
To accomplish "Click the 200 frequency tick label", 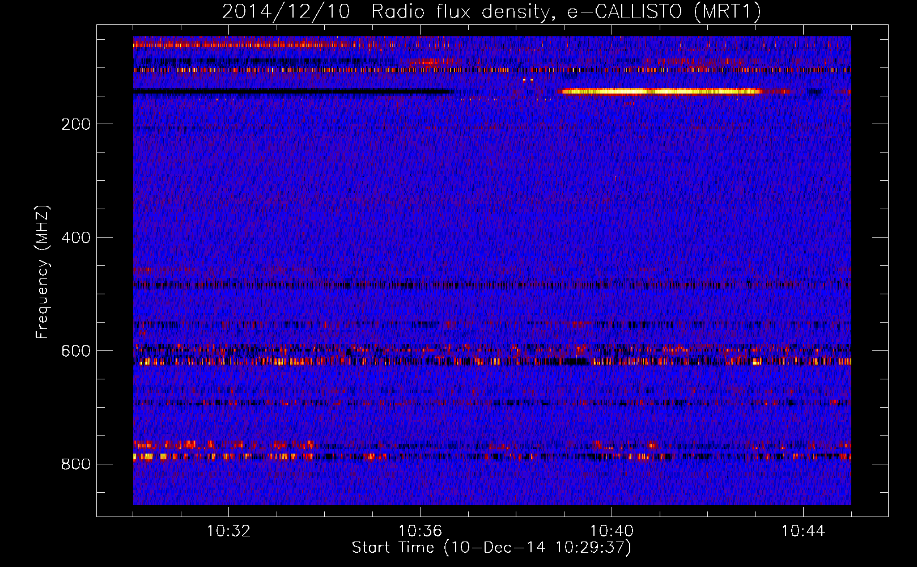I will (76, 124).
